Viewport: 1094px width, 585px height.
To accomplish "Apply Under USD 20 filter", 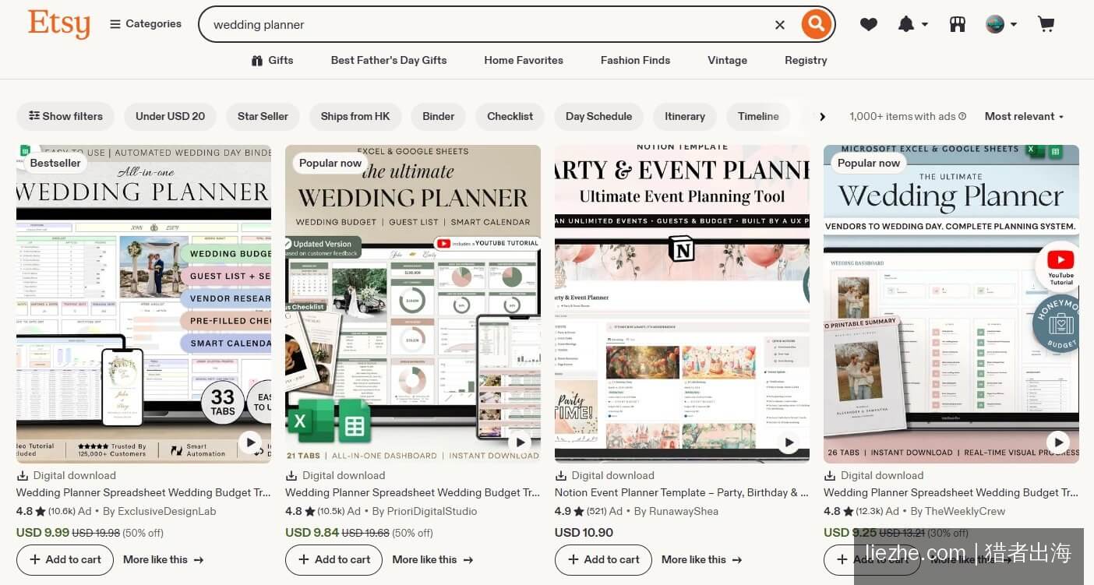I will (170, 116).
